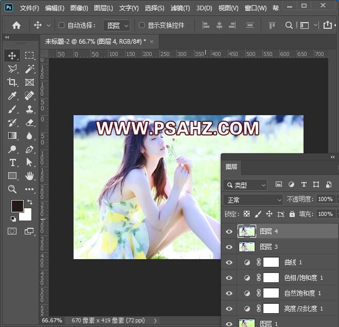Choose the Path Selection tool
The height and width of the screenshot is (327, 339).
click(29, 162)
